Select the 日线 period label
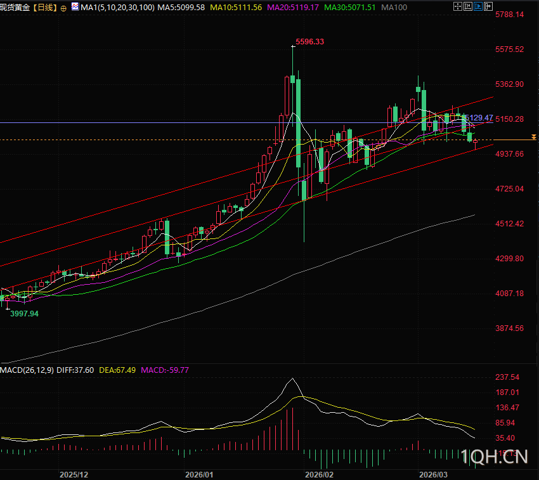 point(45,7)
